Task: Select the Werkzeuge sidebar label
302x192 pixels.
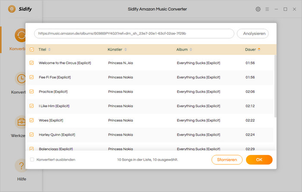Action: point(18,136)
